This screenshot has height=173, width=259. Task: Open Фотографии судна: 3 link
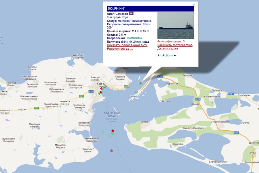tap(171, 42)
